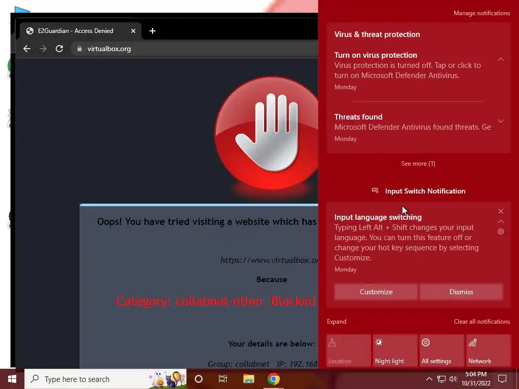
Task: Open All settings quick action
Action: pyautogui.click(x=442, y=351)
